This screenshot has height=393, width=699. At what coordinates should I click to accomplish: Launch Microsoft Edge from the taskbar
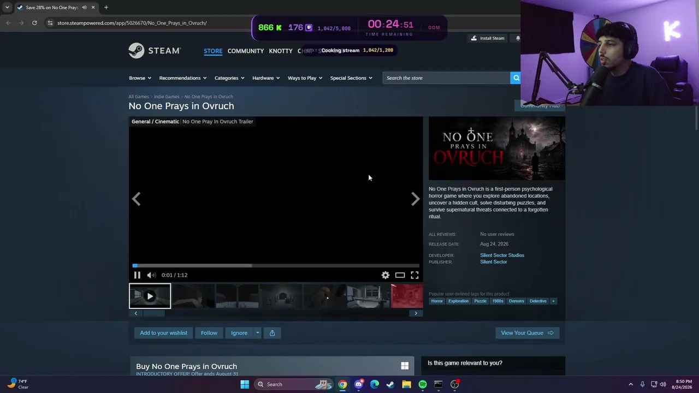375,384
